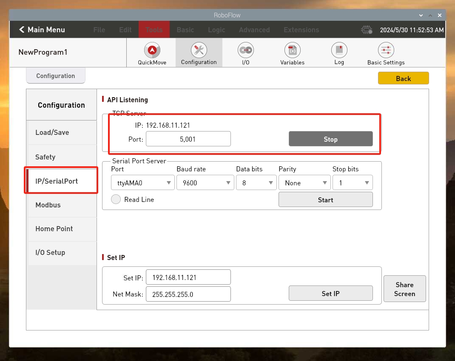Click the Share Screen button
455x361 pixels.
click(404, 289)
